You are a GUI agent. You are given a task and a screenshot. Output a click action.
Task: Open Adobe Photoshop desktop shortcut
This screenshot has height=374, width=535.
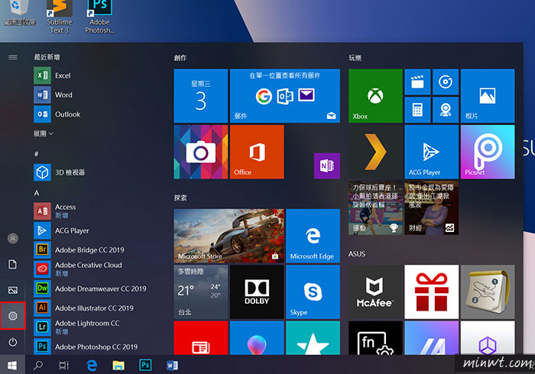[x=100, y=17]
